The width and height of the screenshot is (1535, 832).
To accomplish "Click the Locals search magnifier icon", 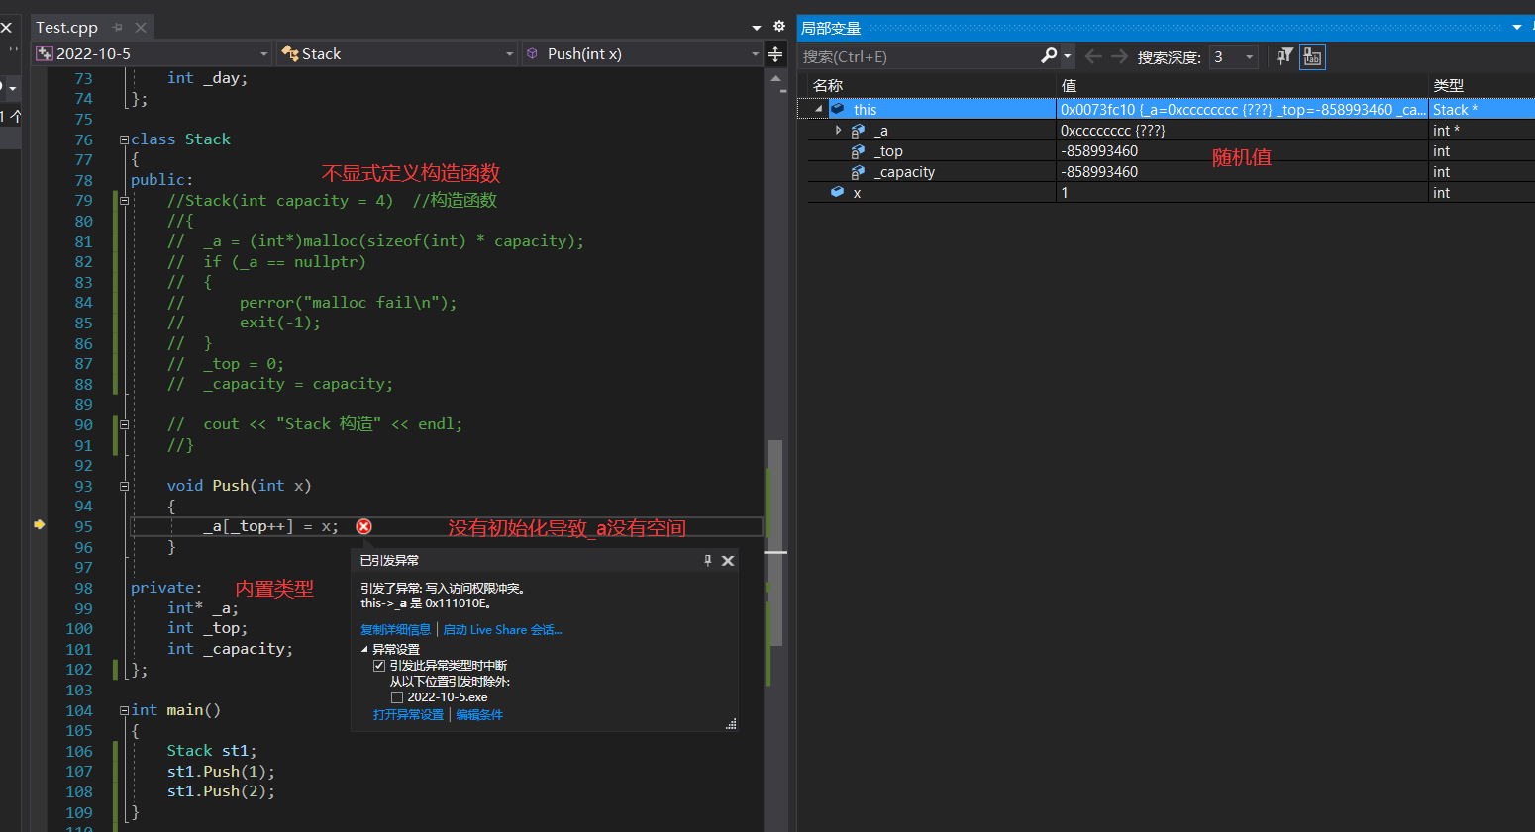I will click(x=1049, y=56).
